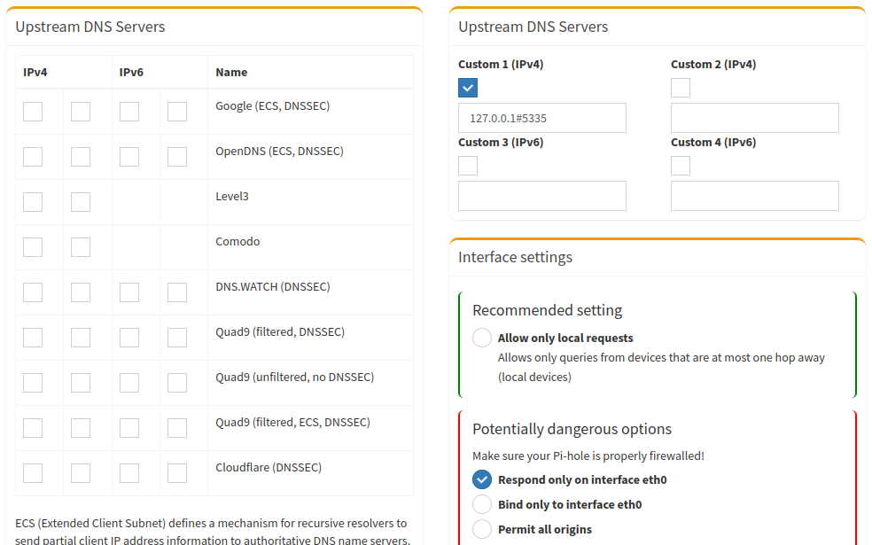Image resolution: width=872 pixels, height=545 pixels.
Task: Check the second IPv4 box for DNS.WATCH
Action: click(81, 292)
